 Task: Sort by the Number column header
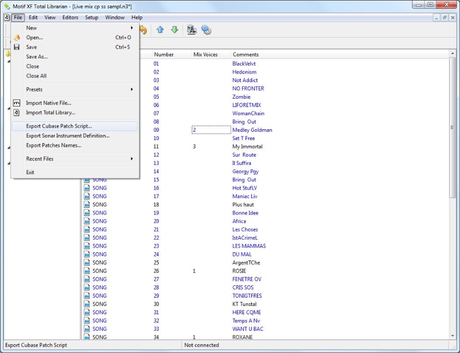(172, 55)
